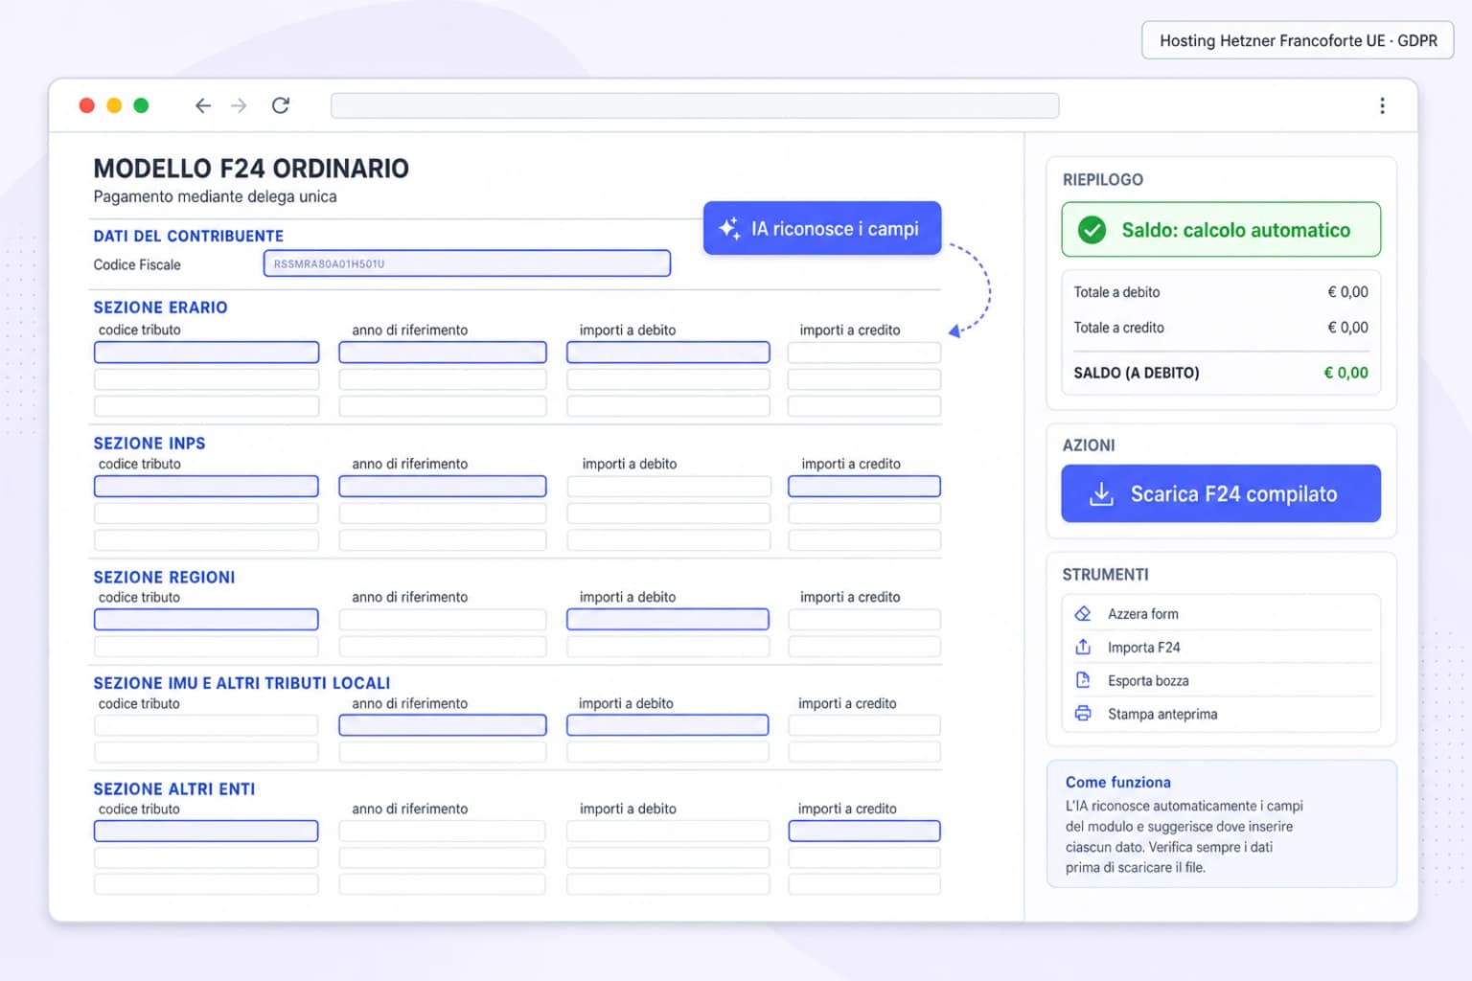Click highlighted anno di riferimento field in Sezione IMU
Image resolution: width=1472 pixels, height=981 pixels.
tap(443, 725)
